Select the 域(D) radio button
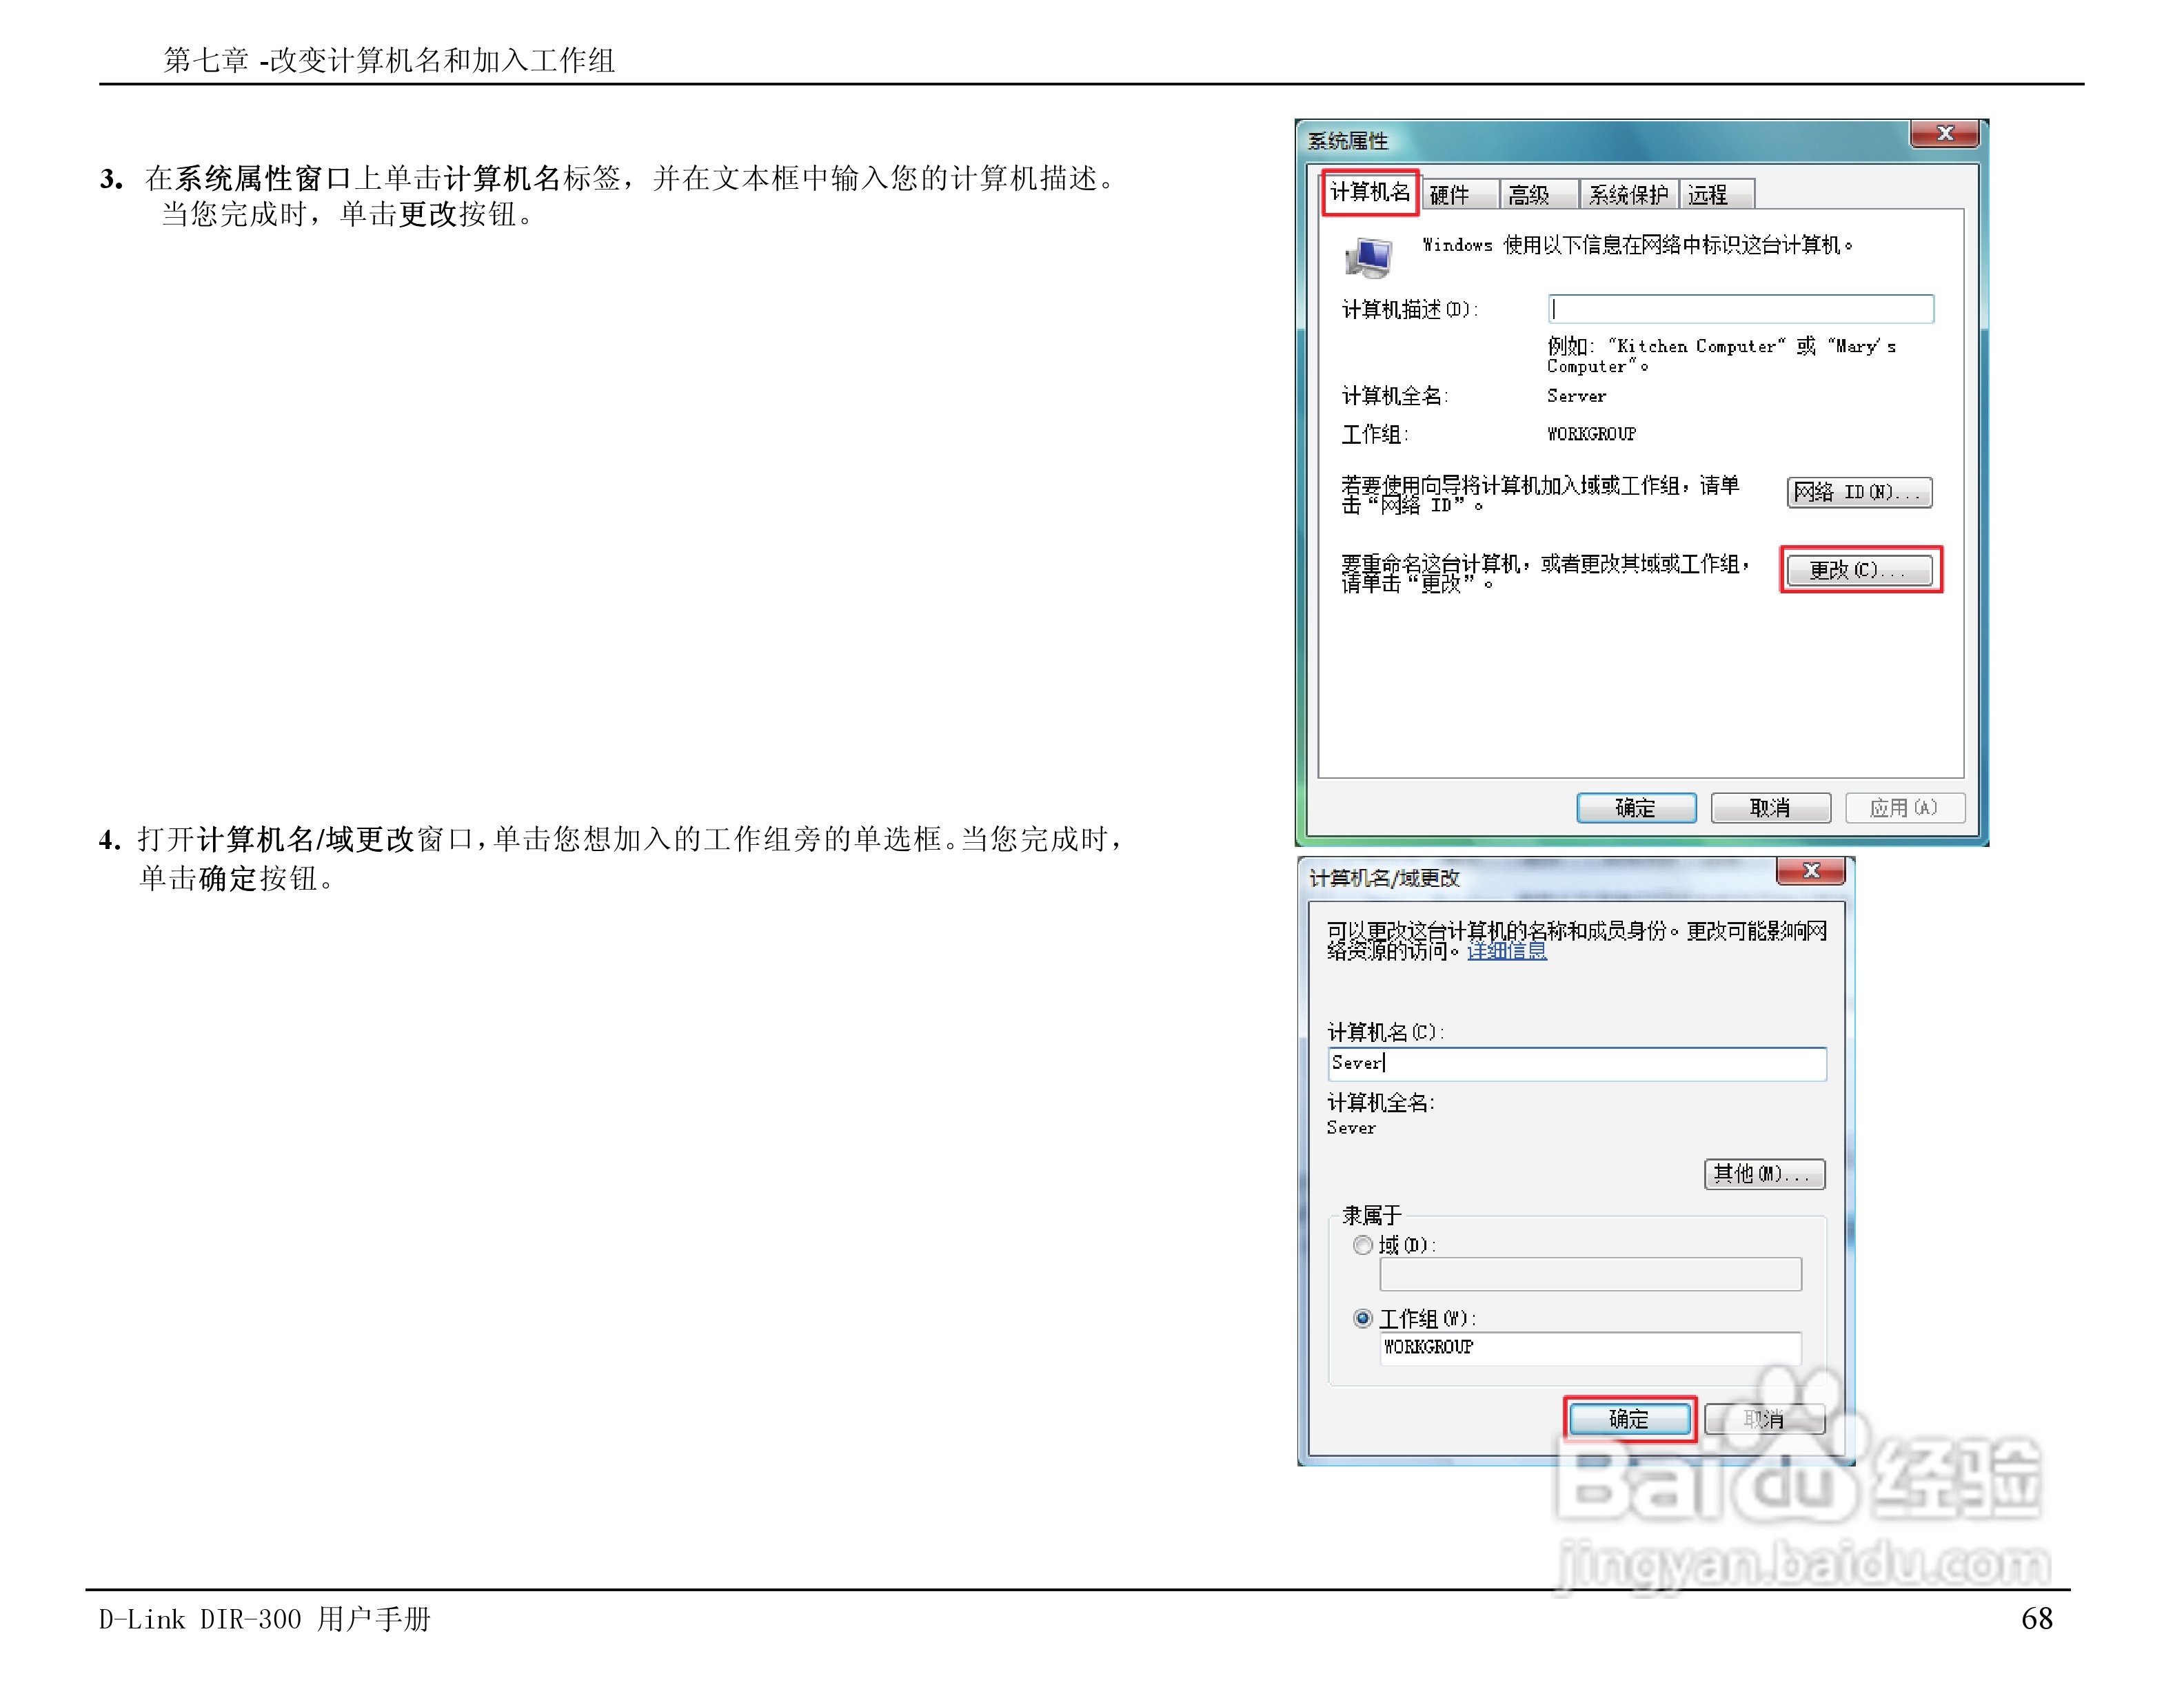This screenshot has width=2184, height=1687. point(1362,1245)
